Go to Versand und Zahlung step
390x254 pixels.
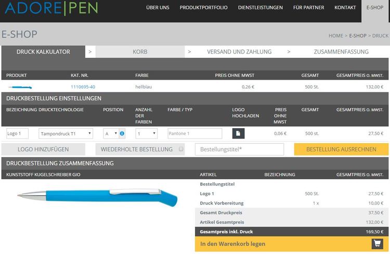tap(239, 52)
